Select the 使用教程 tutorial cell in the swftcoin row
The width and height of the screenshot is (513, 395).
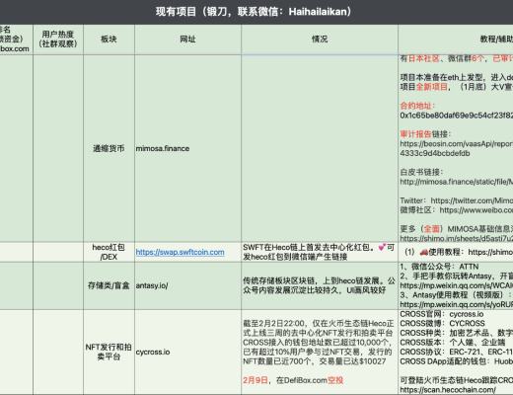click(456, 252)
